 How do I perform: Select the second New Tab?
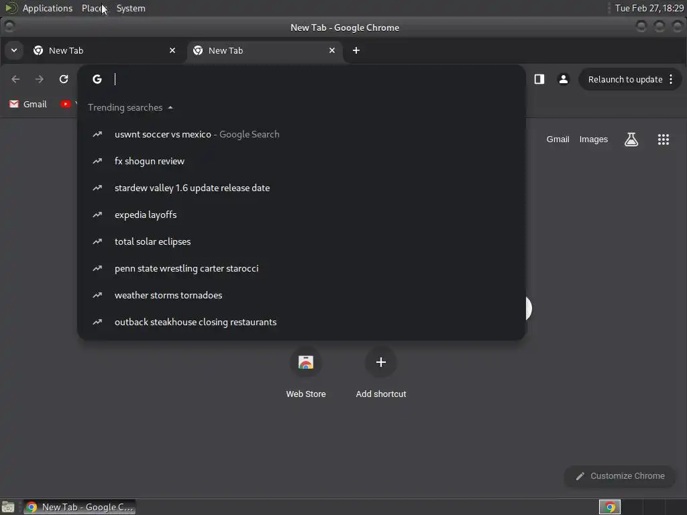click(x=264, y=50)
